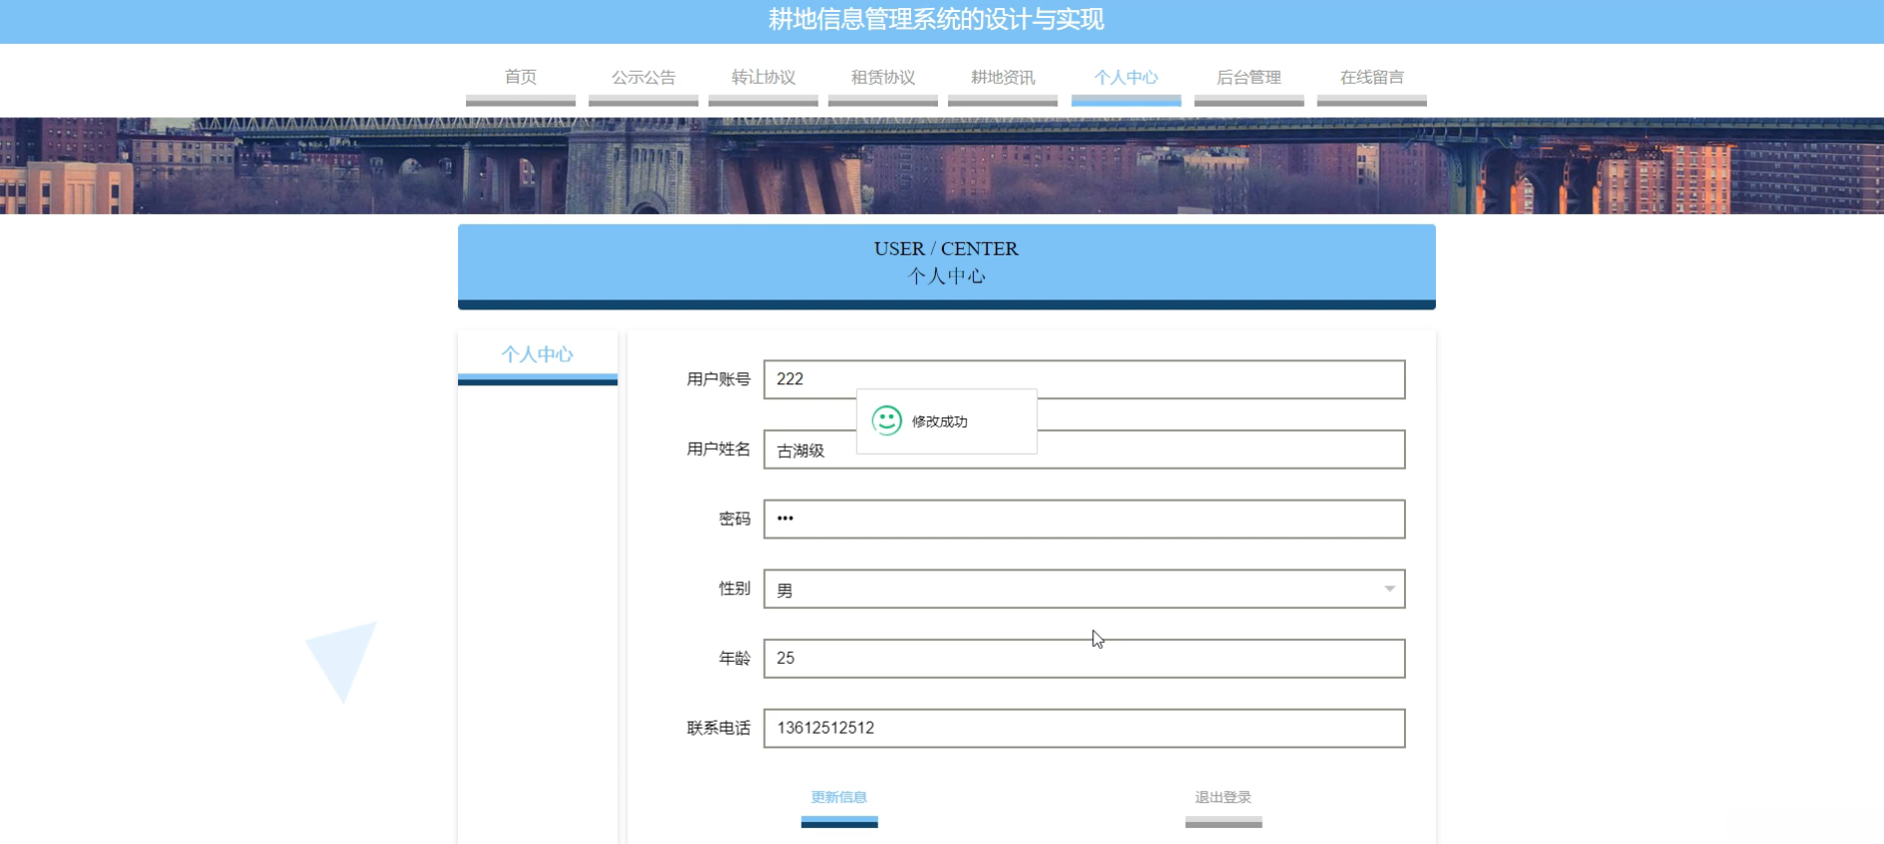
Task: Click the city bridge banner image
Action: [x=942, y=166]
